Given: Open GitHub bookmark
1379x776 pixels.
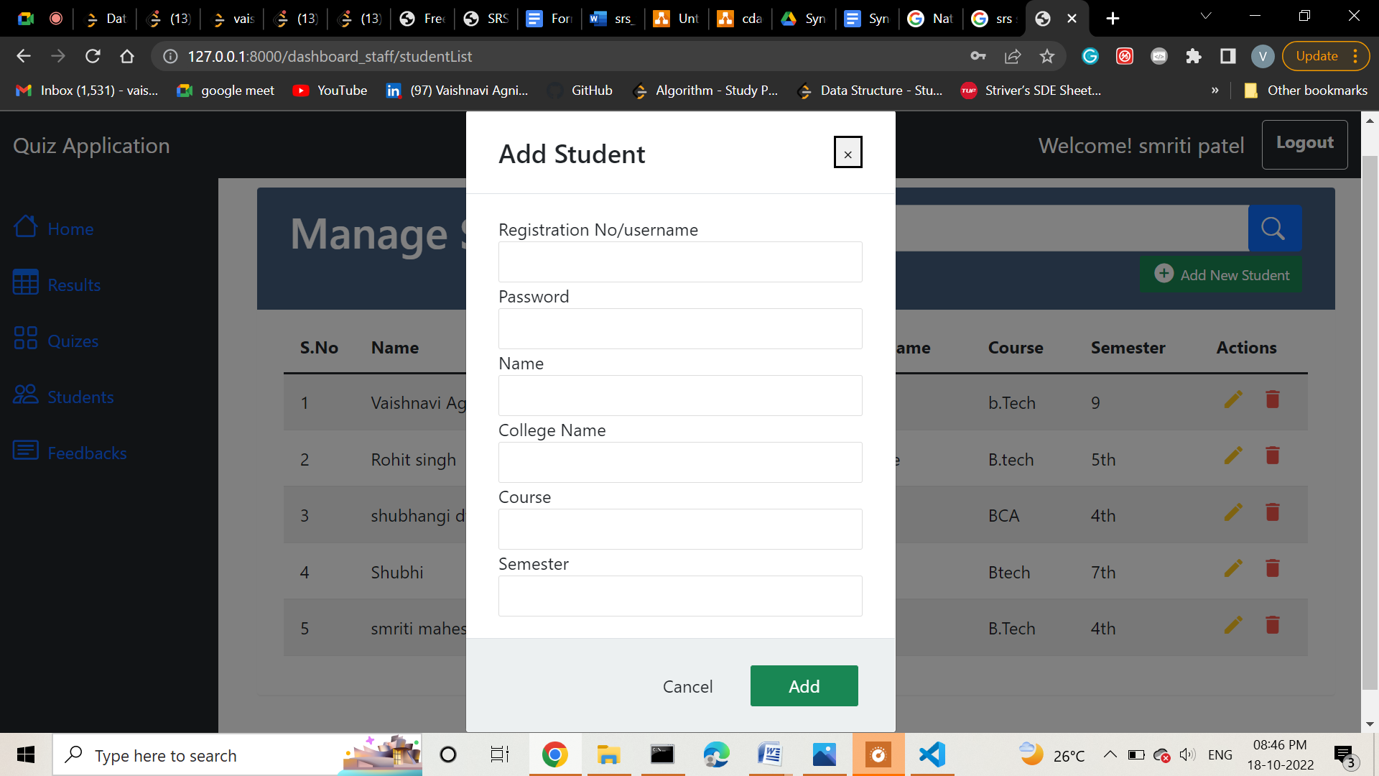Looking at the screenshot, I should coord(580,91).
